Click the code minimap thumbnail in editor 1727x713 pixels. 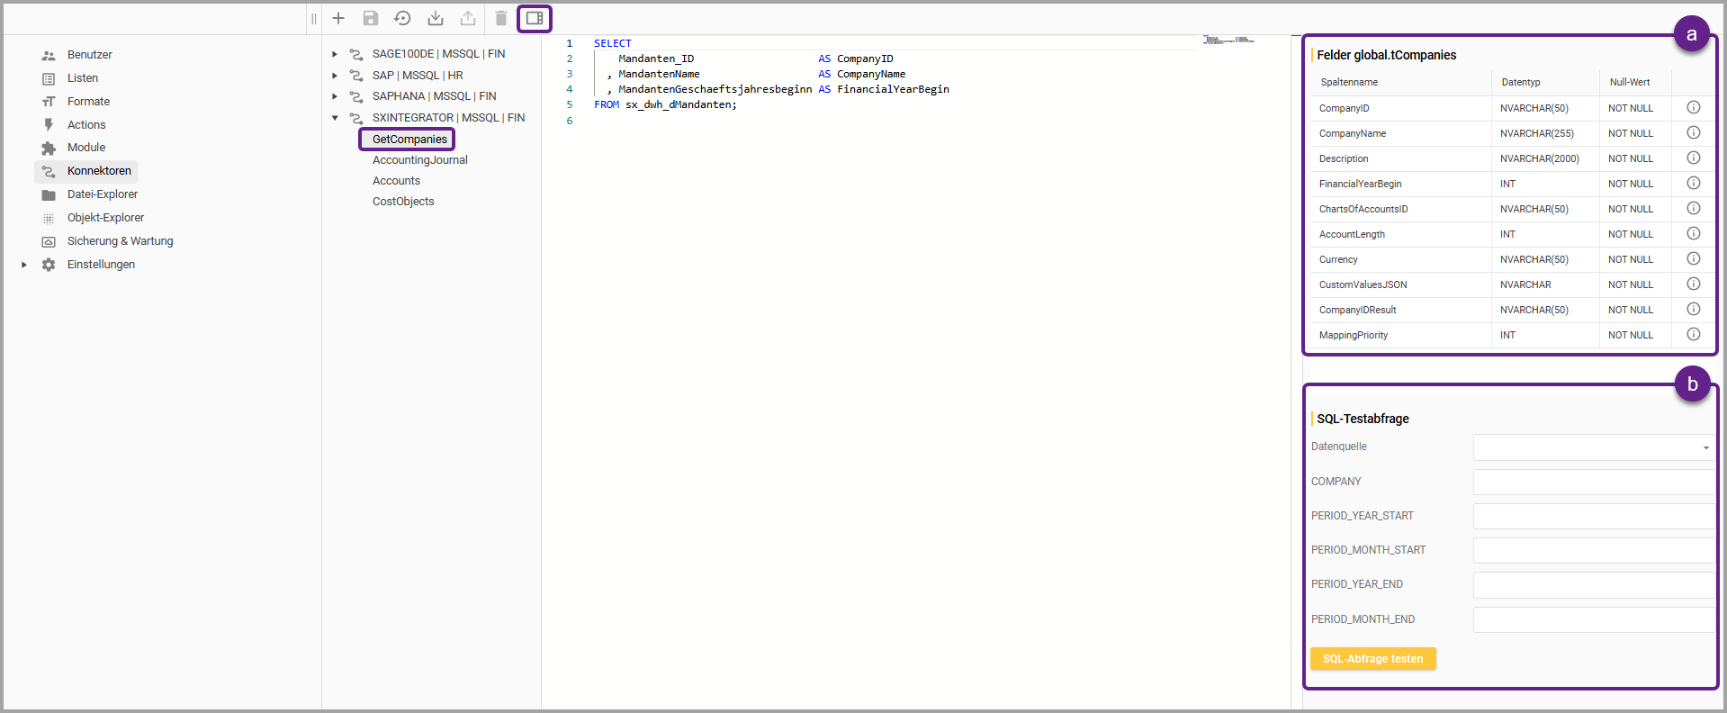point(1228,41)
